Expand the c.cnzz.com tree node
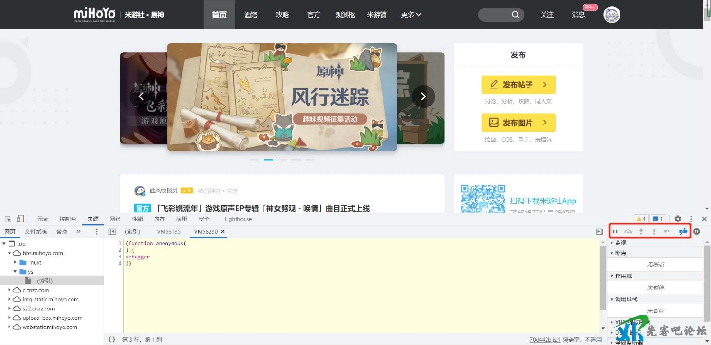This screenshot has height=345, width=711. [x=9, y=290]
